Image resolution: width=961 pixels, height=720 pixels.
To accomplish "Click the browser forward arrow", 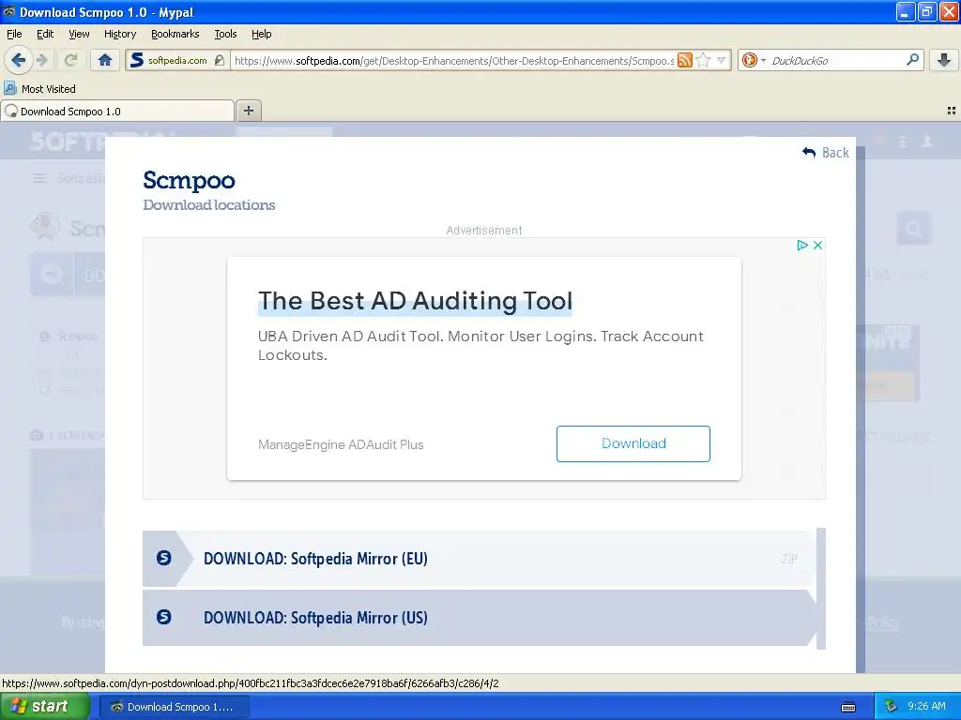I will click(x=41, y=60).
